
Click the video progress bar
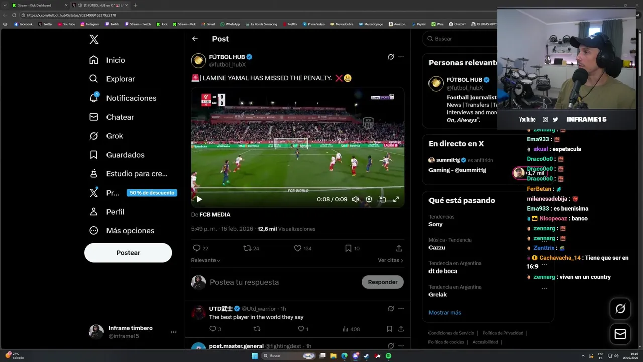click(x=297, y=188)
